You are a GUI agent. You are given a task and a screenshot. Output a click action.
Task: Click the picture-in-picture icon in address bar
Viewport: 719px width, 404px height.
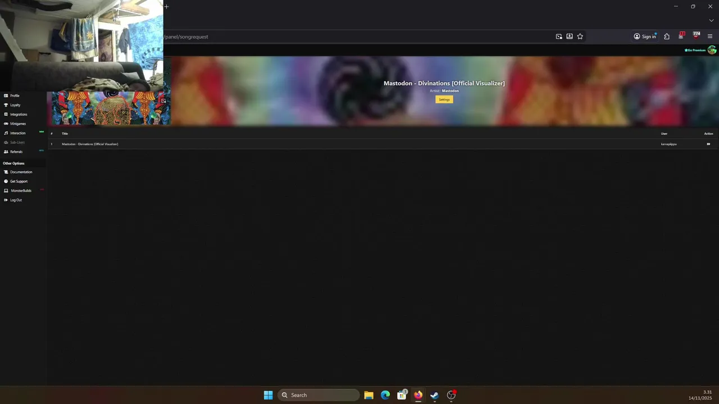coord(559,36)
